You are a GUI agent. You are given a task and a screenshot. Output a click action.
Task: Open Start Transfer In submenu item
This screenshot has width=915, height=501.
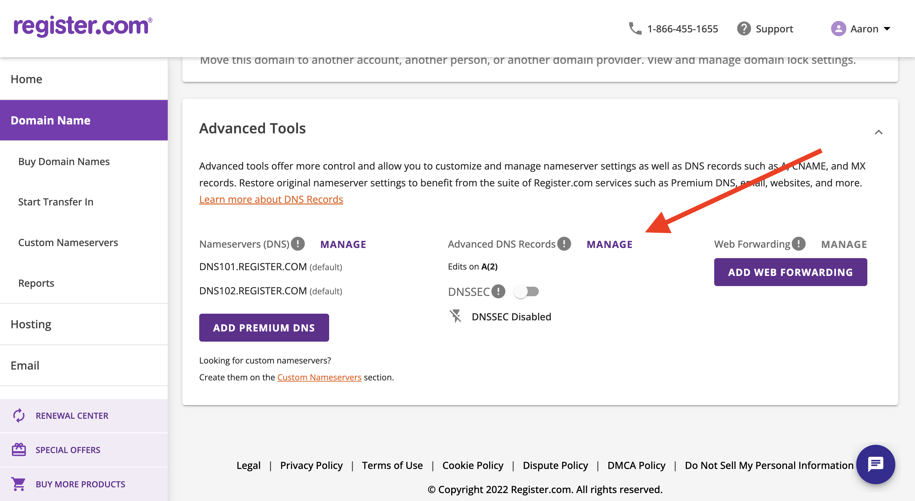[x=56, y=202]
